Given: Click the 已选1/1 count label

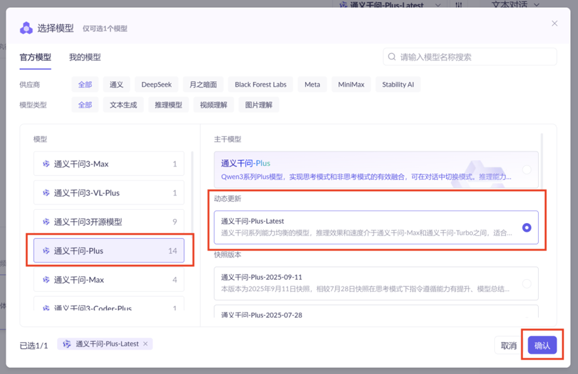Looking at the screenshot, I should [x=34, y=346].
